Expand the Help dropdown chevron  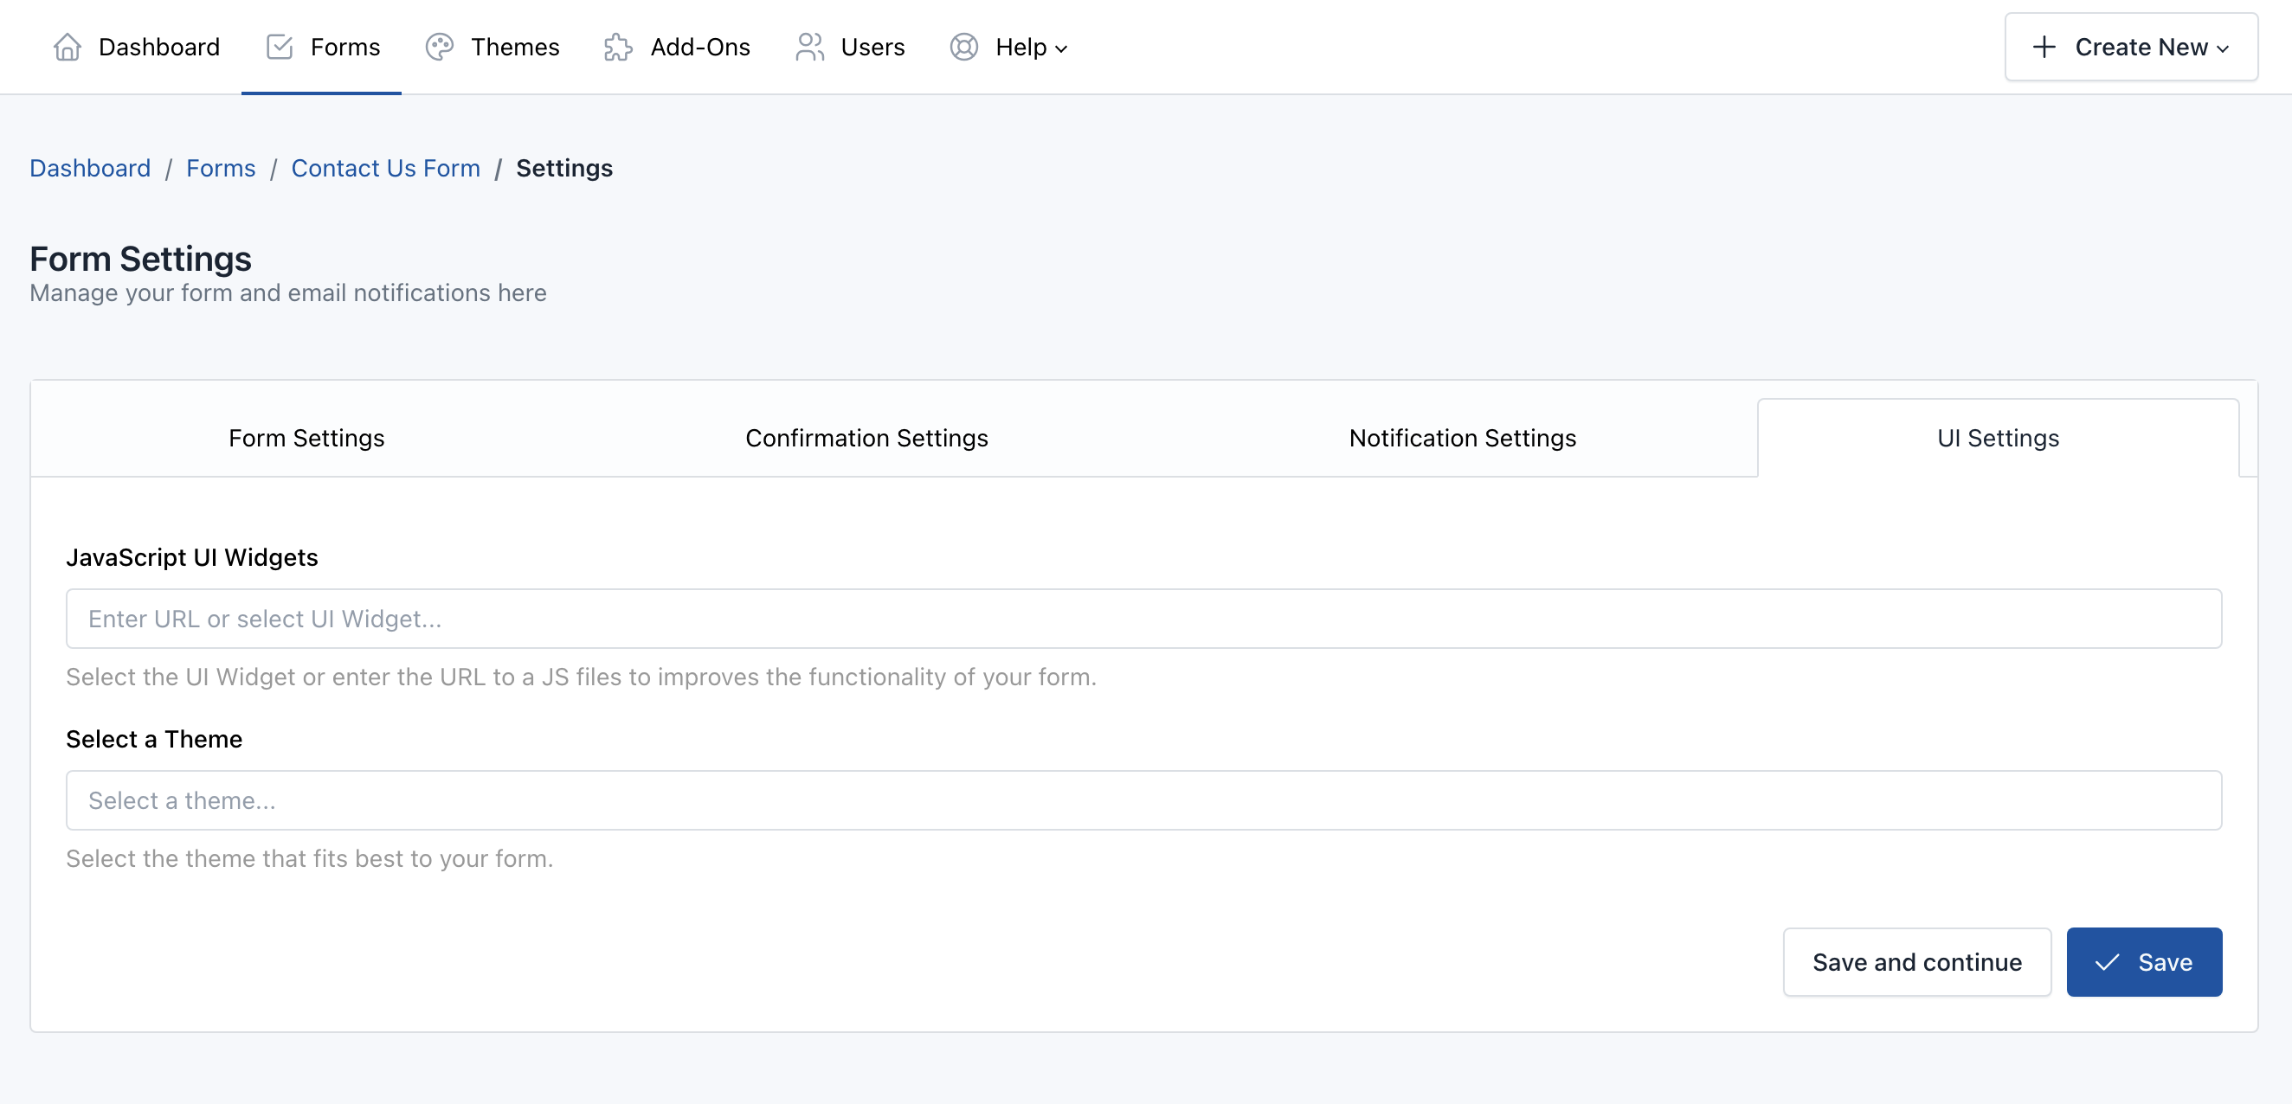coord(1061,50)
